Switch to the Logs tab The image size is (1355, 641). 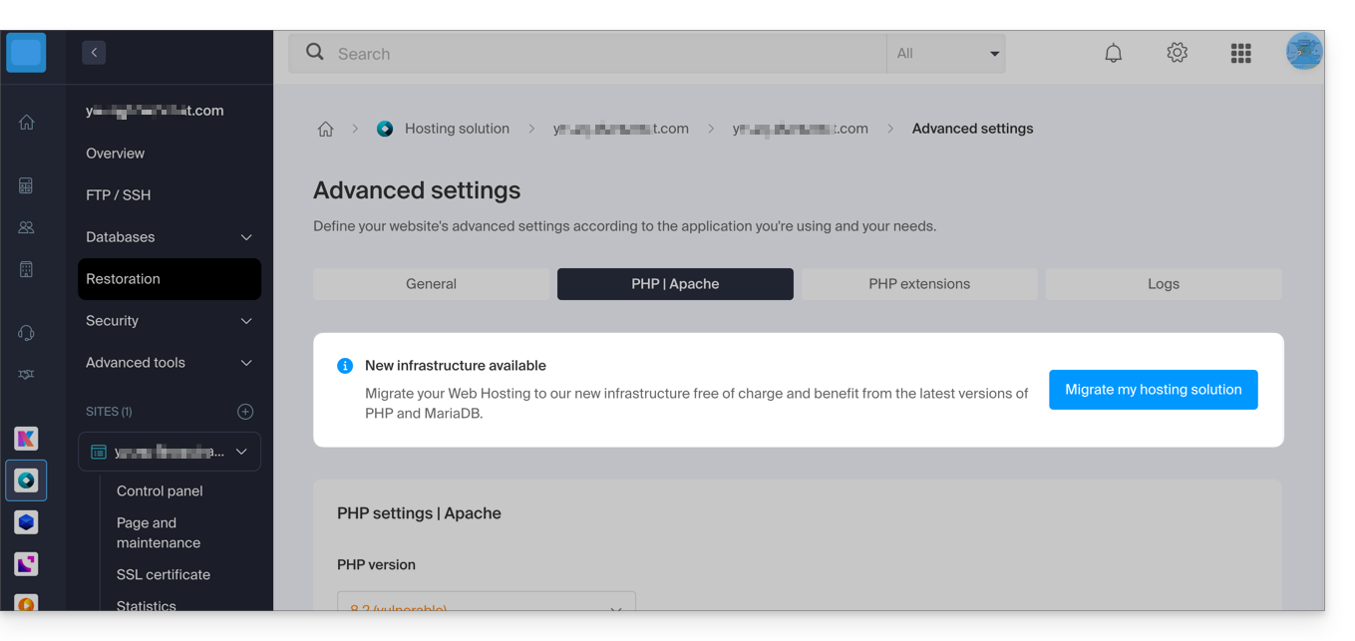click(x=1163, y=284)
